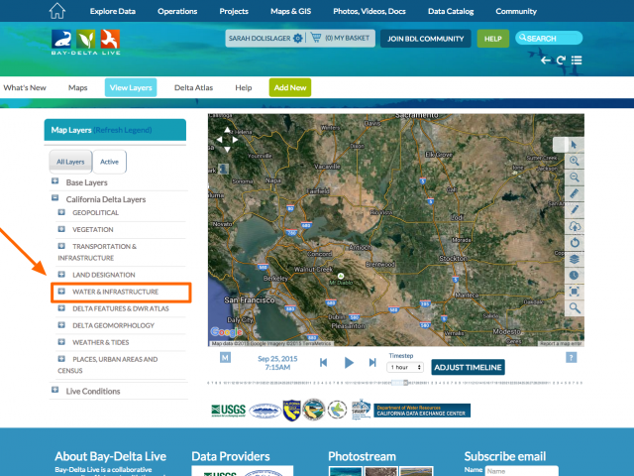Click the Refresh Legend link

[123, 130]
